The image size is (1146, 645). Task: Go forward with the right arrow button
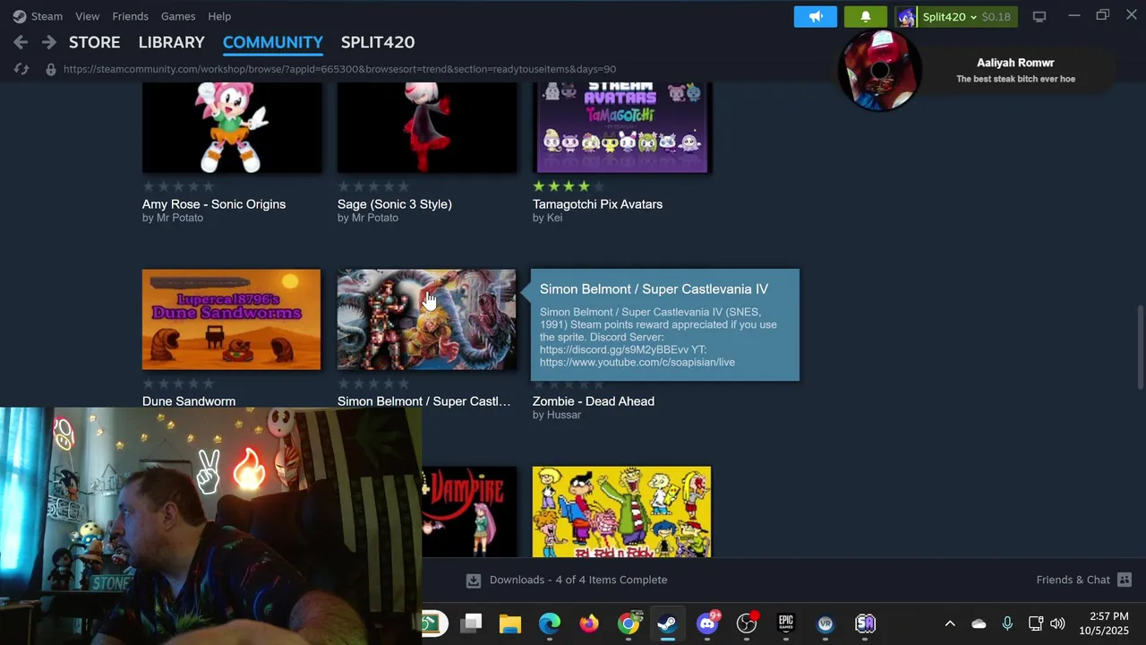coord(49,42)
